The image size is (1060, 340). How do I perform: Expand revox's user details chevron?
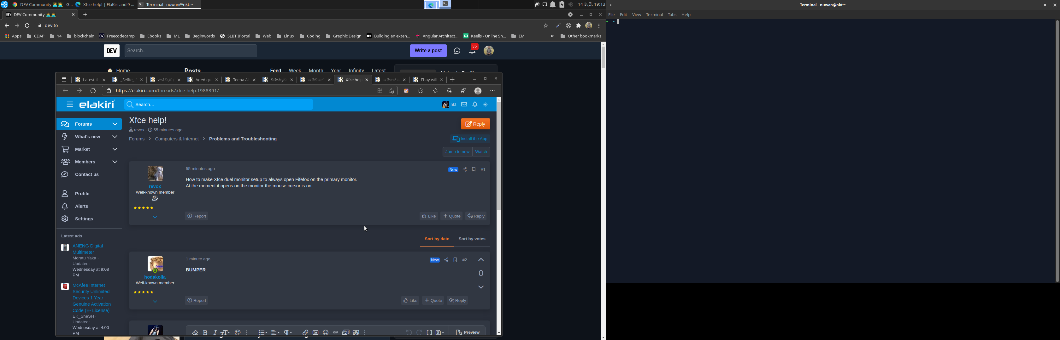(155, 217)
